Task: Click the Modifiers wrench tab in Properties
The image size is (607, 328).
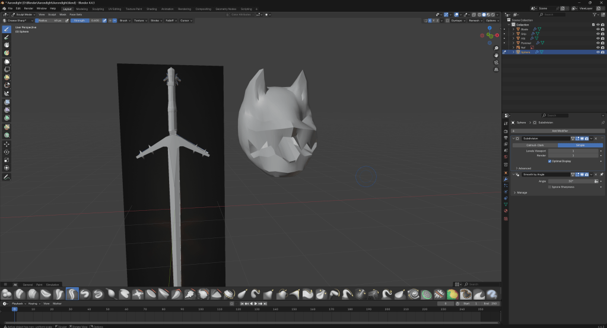Action: [506, 179]
